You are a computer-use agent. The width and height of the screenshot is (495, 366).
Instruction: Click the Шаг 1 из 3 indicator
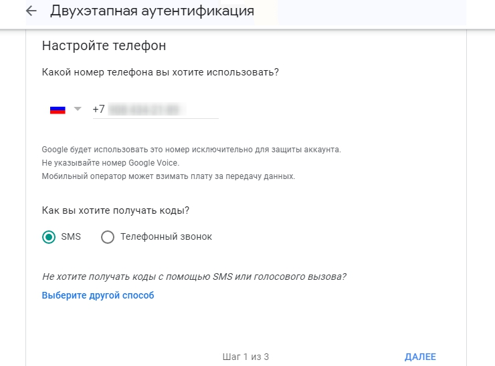(245, 357)
